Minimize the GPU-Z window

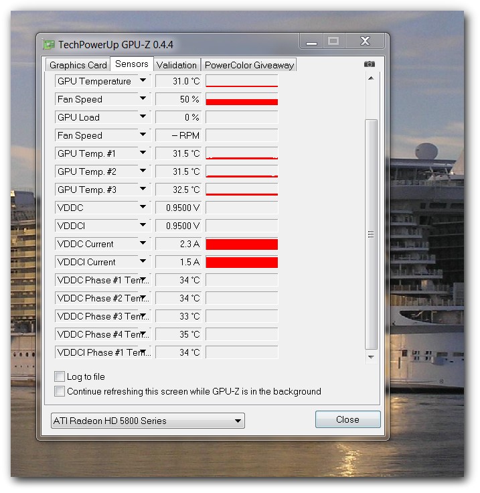pos(311,41)
